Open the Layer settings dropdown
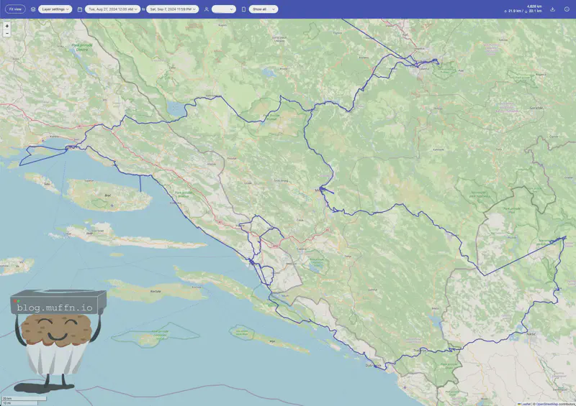 tap(55, 9)
